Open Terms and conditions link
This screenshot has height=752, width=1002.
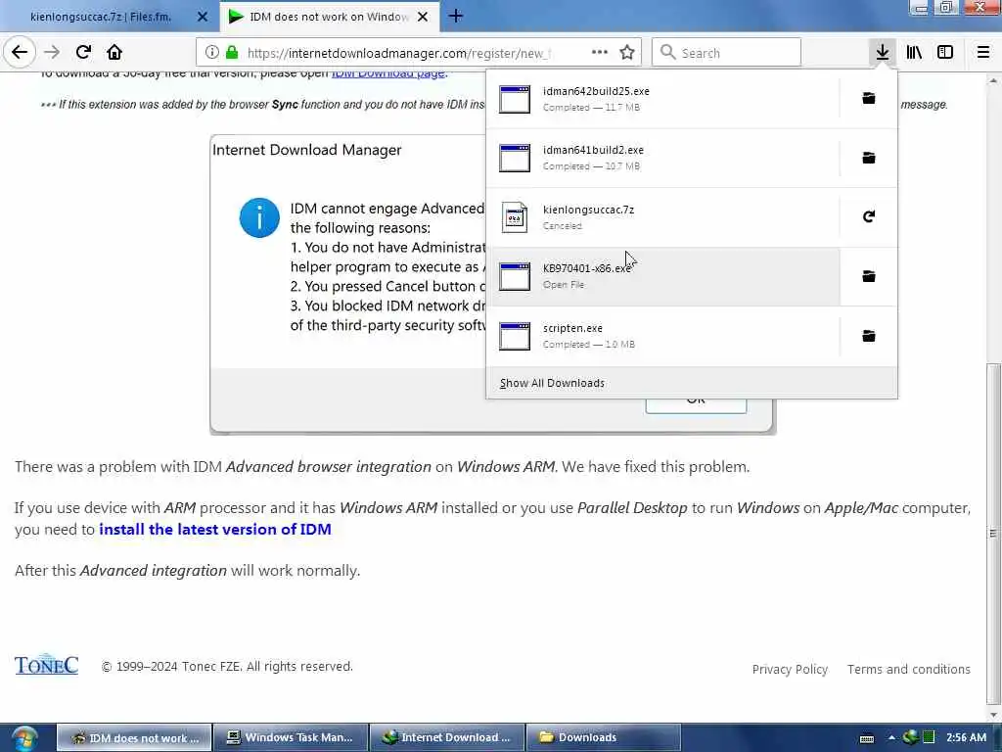coord(909,669)
